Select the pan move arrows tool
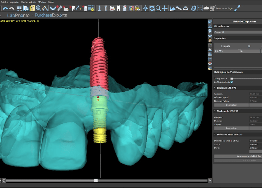This screenshot has width=262, height=188. click(165, 8)
